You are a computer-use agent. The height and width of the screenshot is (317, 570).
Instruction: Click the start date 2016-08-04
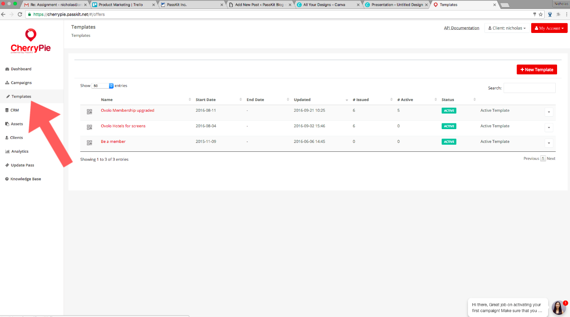tap(206, 126)
